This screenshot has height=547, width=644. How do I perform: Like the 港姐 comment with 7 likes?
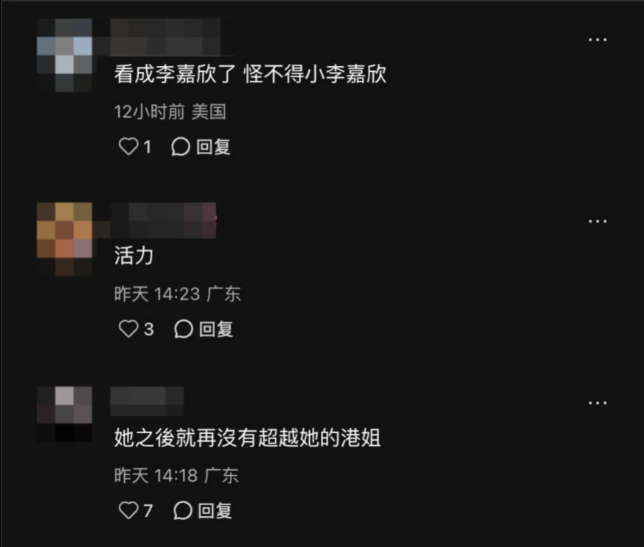[129, 510]
